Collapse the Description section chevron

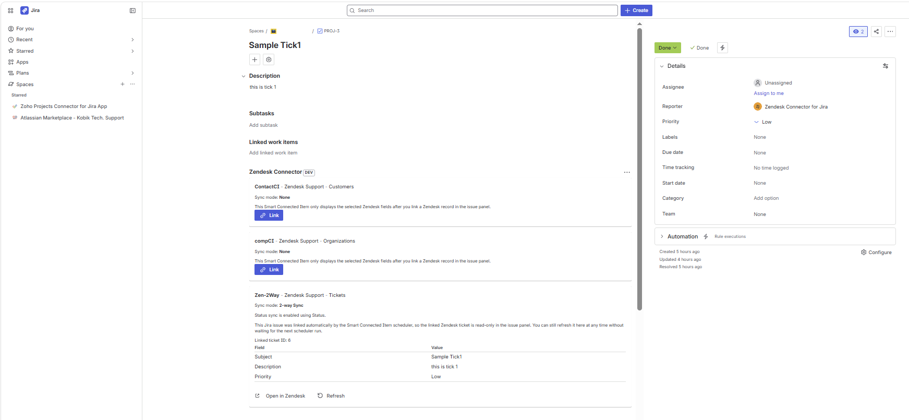pyautogui.click(x=243, y=76)
